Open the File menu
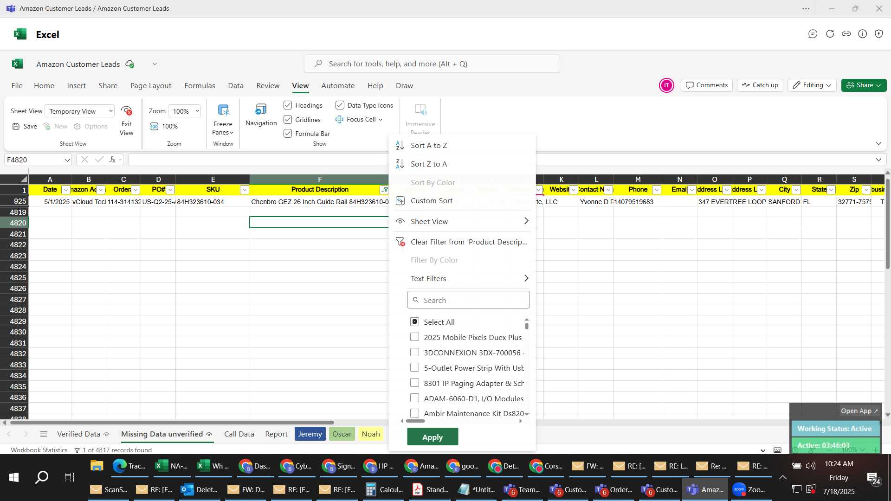The height and width of the screenshot is (501, 891). [17, 85]
